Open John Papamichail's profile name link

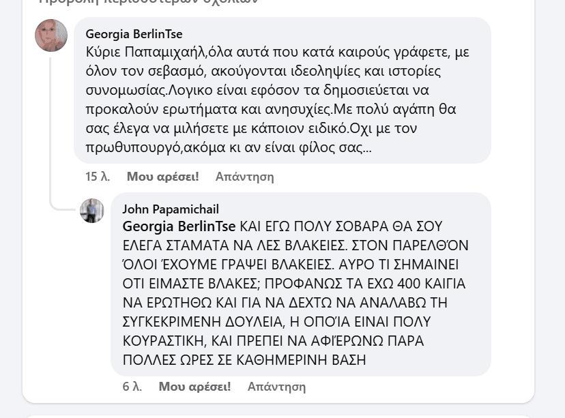171,209
